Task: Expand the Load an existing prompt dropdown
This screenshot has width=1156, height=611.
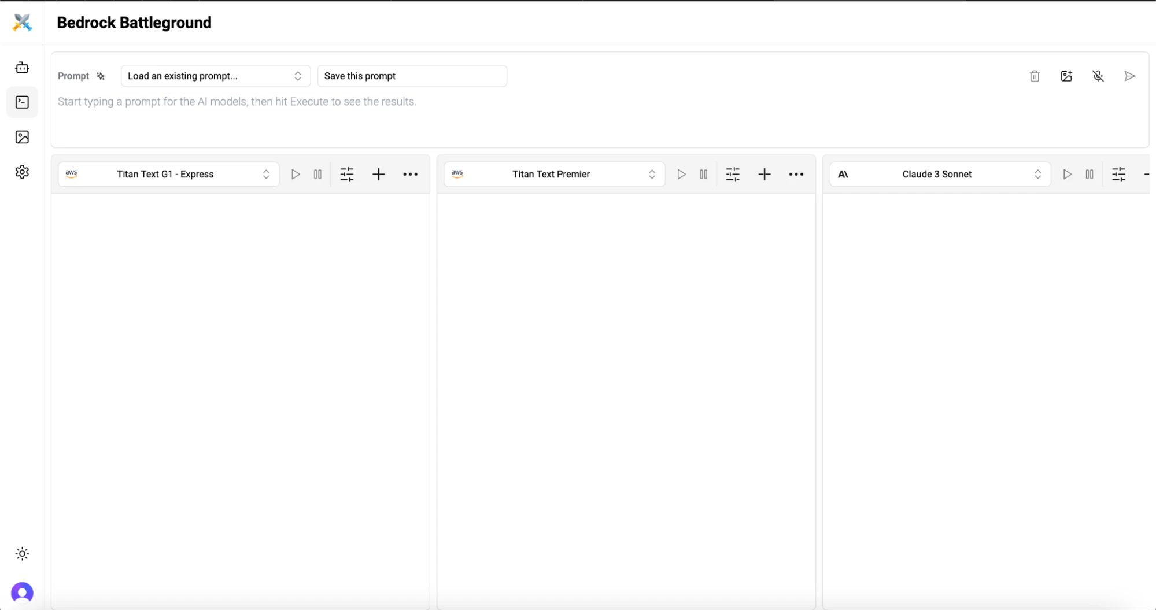Action: [215, 76]
